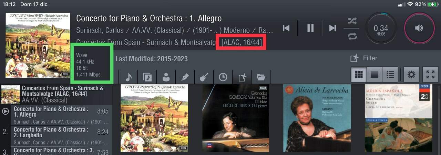The width and height of the screenshot is (441, 155).
Task: Pause the current track
Action: [x=310, y=28]
